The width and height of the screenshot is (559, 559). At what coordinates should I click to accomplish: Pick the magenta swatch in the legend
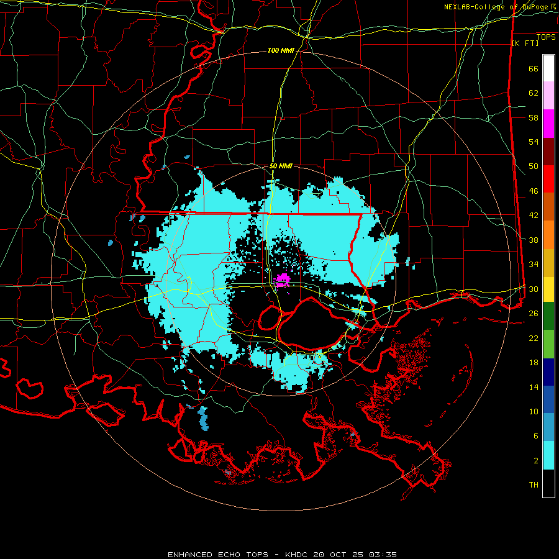coord(548,124)
